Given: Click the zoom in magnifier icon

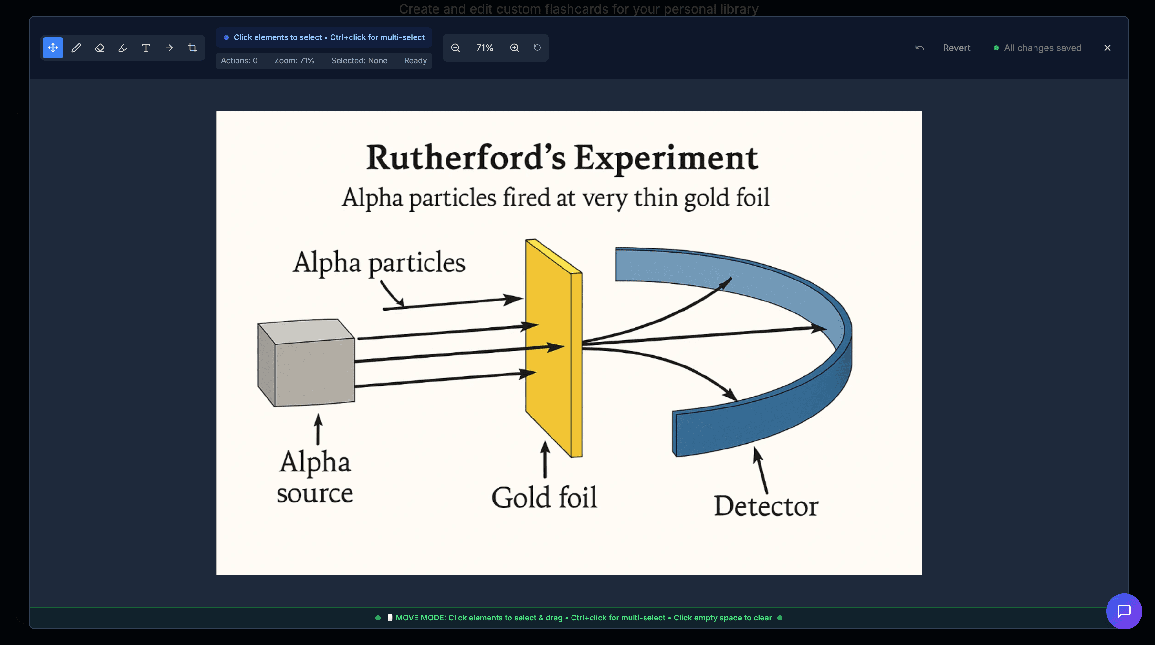Looking at the screenshot, I should click(x=514, y=48).
